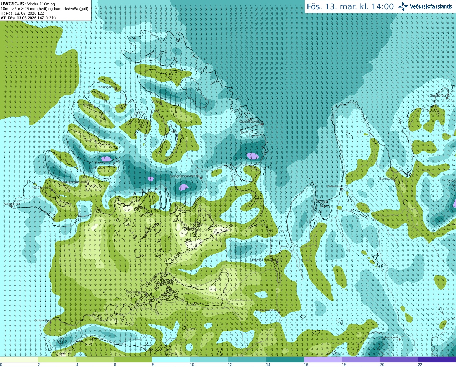The image size is (456, 367).
Task: Click the Holtavörðuheiði station label
Action: 267,310
